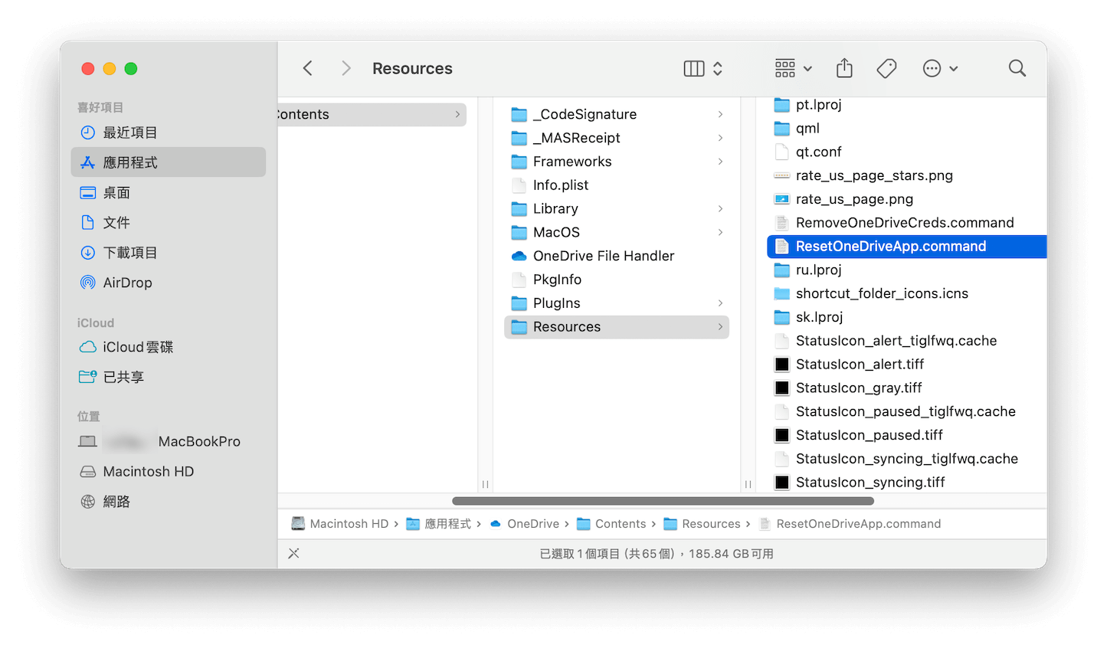Click Resources in the path bar
1107x648 pixels.
pos(702,524)
